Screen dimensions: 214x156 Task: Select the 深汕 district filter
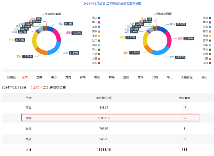coord(204,77)
